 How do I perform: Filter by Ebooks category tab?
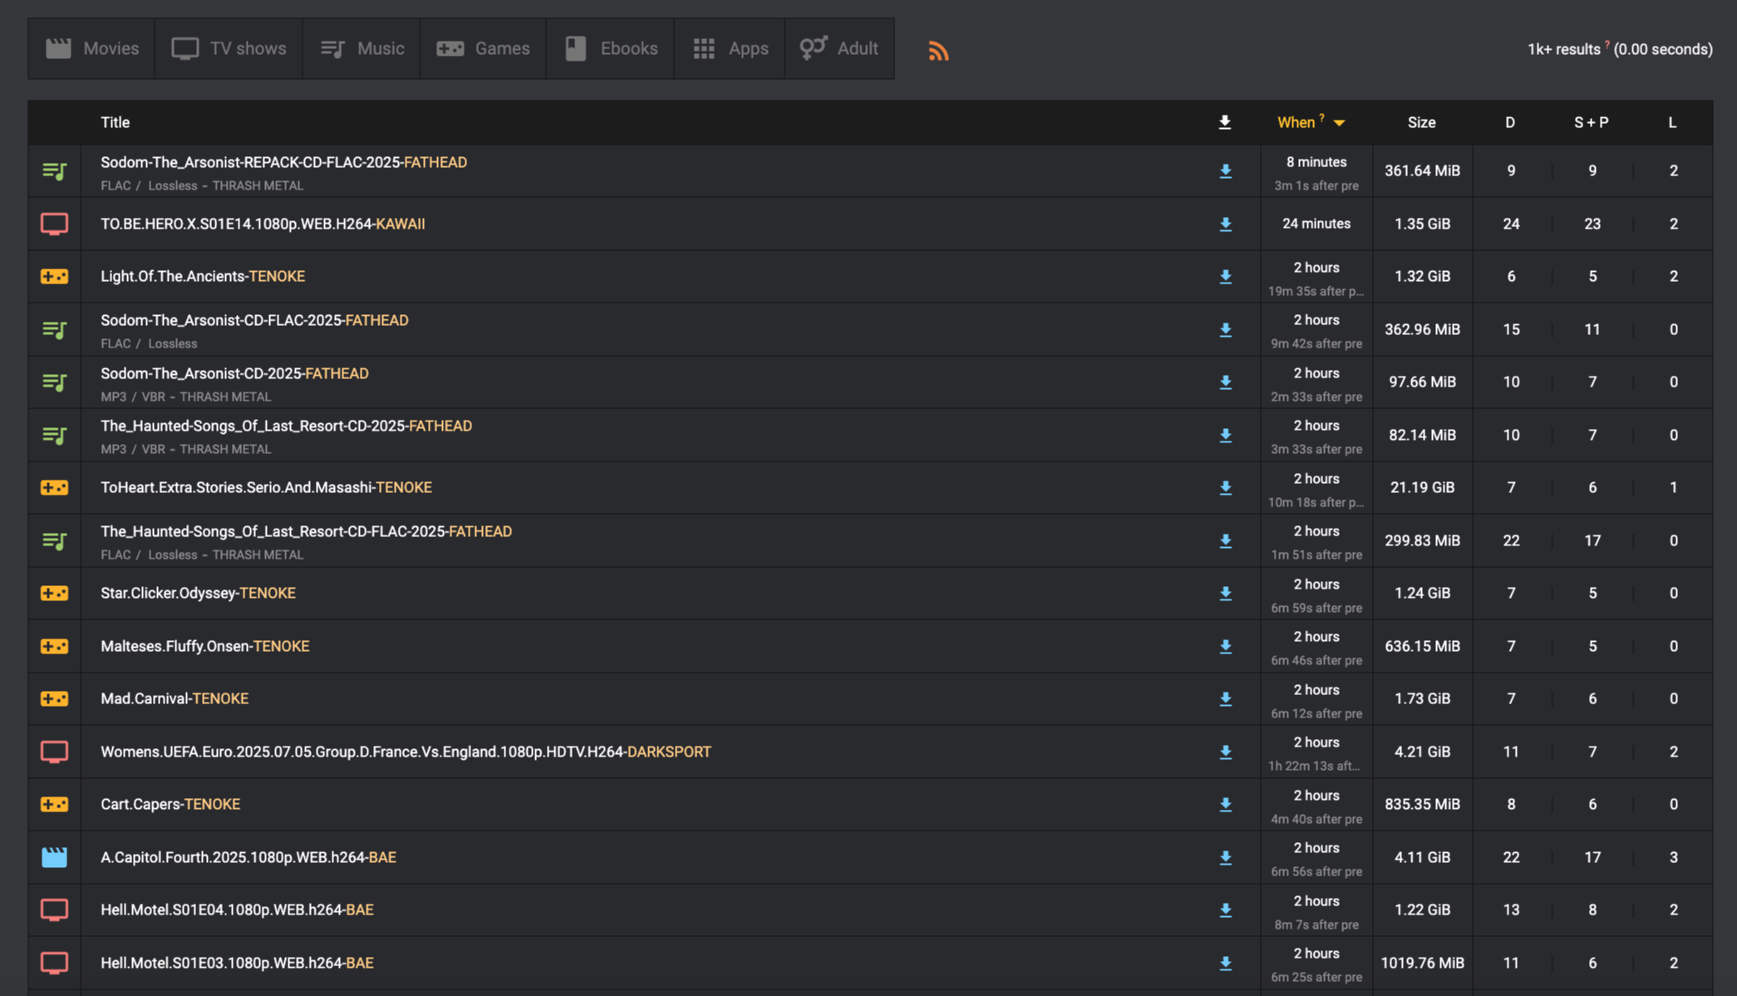point(610,48)
